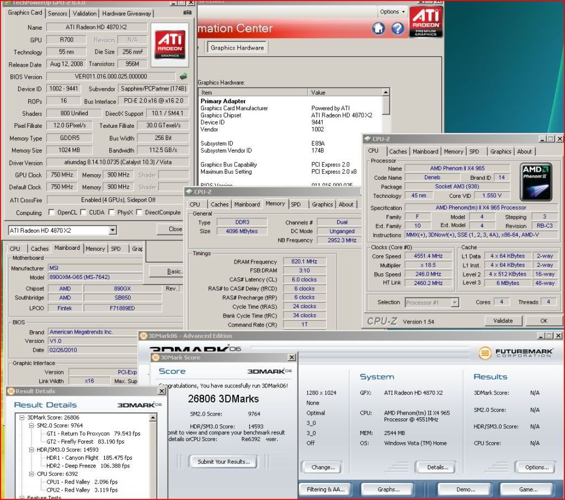Viewport: 565px width, 500px height.
Task: Click the BIOS save chip icon
Action: click(x=183, y=77)
